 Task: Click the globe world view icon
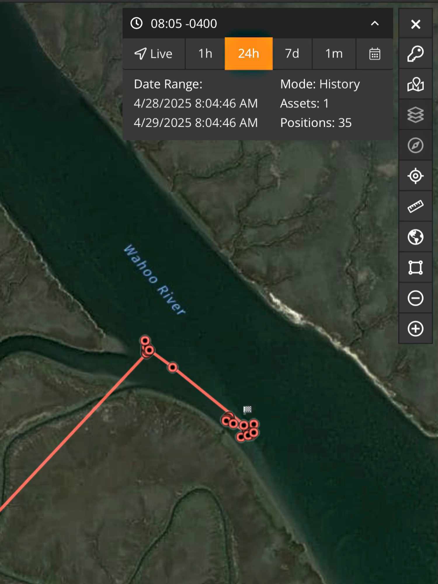pos(415,237)
